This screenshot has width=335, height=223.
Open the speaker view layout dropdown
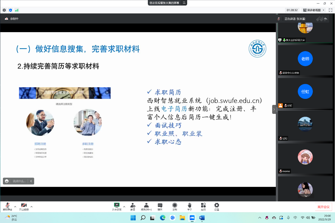pos(314,10)
